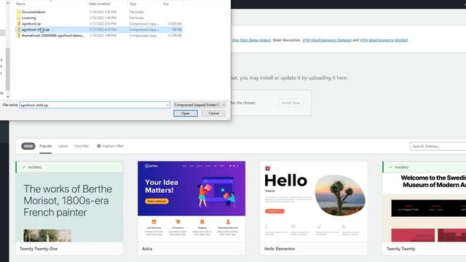Open the One Click Demo Import link
466x262 pixels.
click(x=251, y=40)
